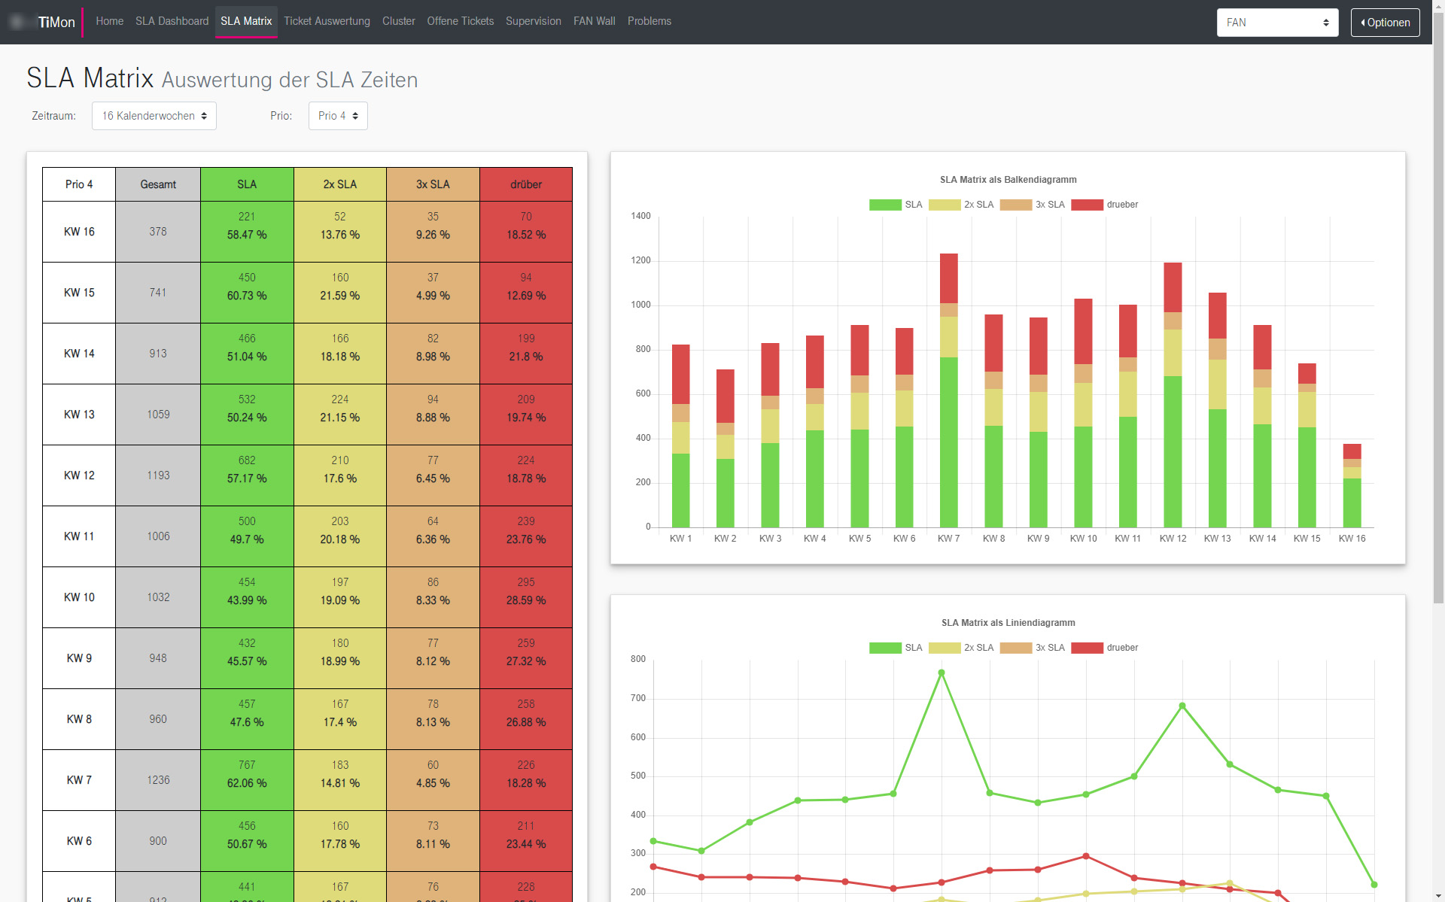Click Gesamt value 741
The width and height of the screenshot is (1445, 902).
click(x=158, y=293)
